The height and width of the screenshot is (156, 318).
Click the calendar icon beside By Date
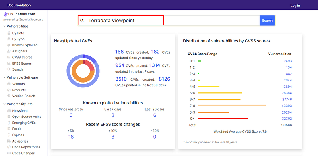pos(9,33)
